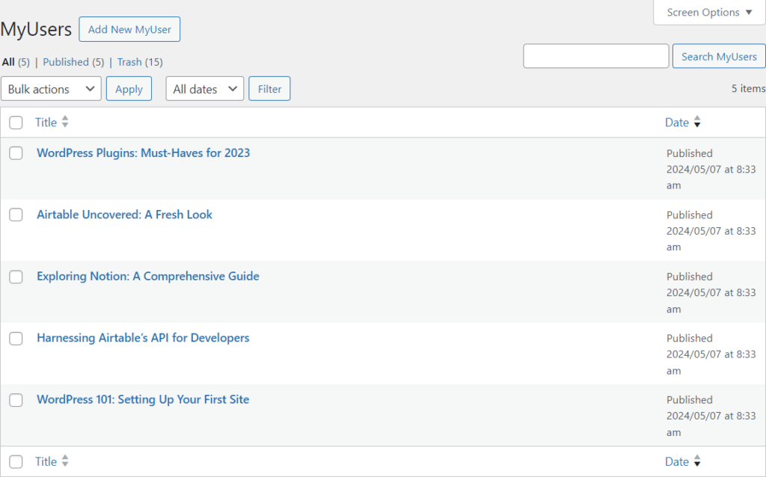Click Title sort arrows in header row
Image resolution: width=766 pixels, height=477 pixels.
tap(65, 122)
